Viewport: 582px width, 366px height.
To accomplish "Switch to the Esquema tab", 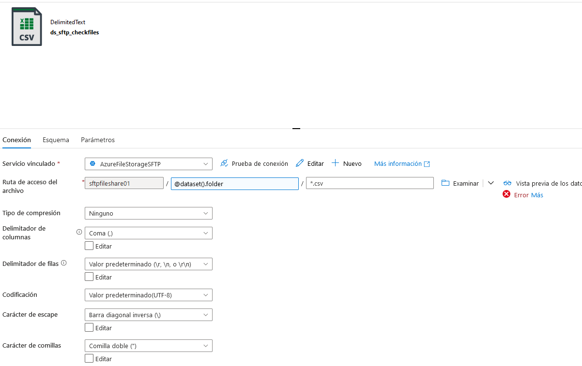I will coord(56,140).
